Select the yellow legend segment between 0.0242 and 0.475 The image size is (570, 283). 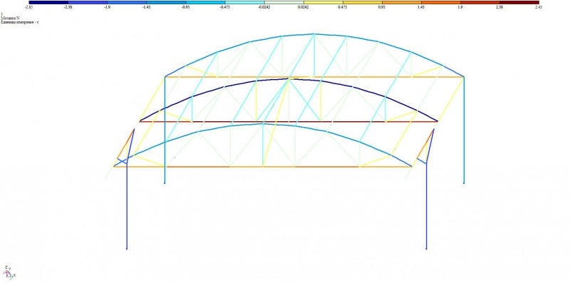click(323, 2)
